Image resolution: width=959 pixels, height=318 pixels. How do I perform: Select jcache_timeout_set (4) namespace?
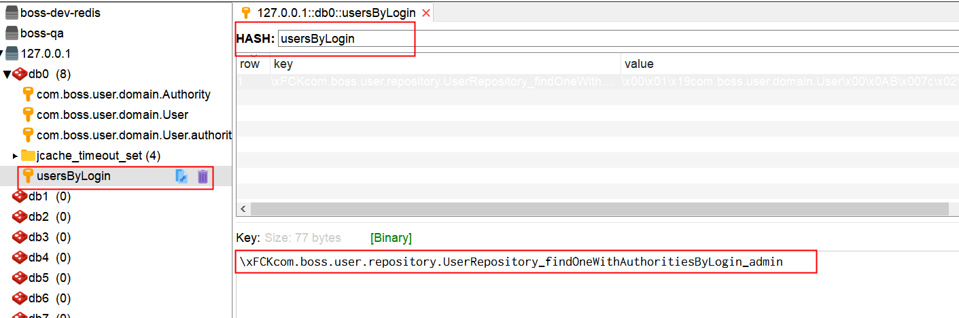[x=99, y=156]
